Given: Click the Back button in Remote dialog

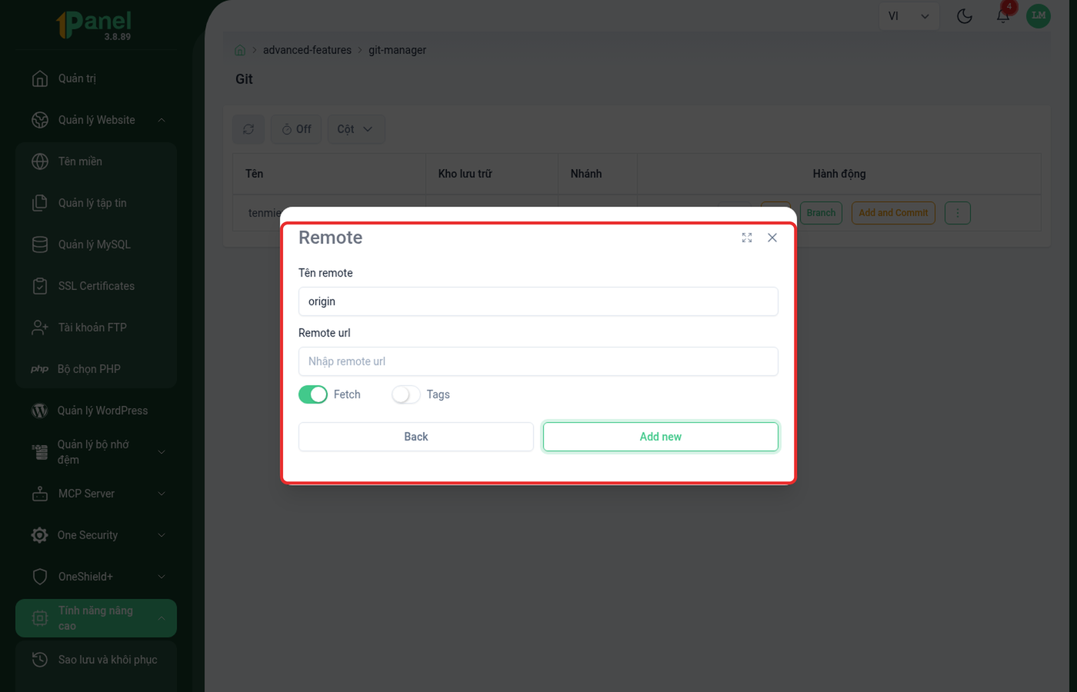Looking at the screenshot, I should tap(416, 437).
